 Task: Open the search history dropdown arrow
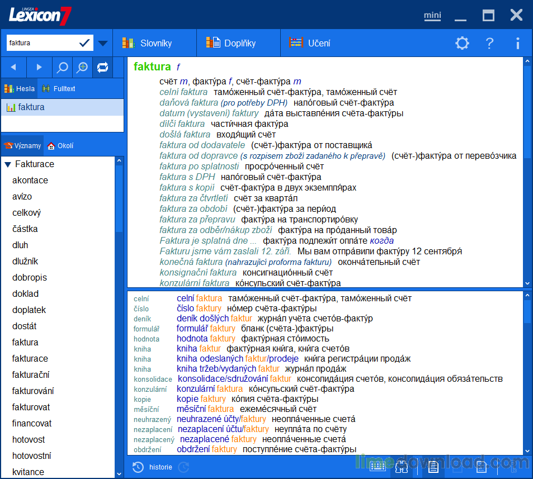pos(103,43)
